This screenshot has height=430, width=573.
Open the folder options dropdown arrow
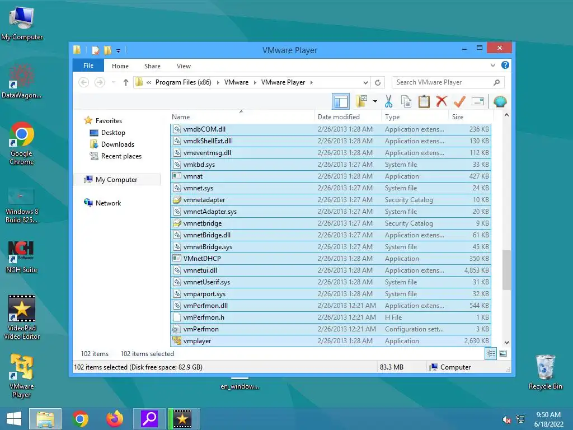tap(375, 101)
